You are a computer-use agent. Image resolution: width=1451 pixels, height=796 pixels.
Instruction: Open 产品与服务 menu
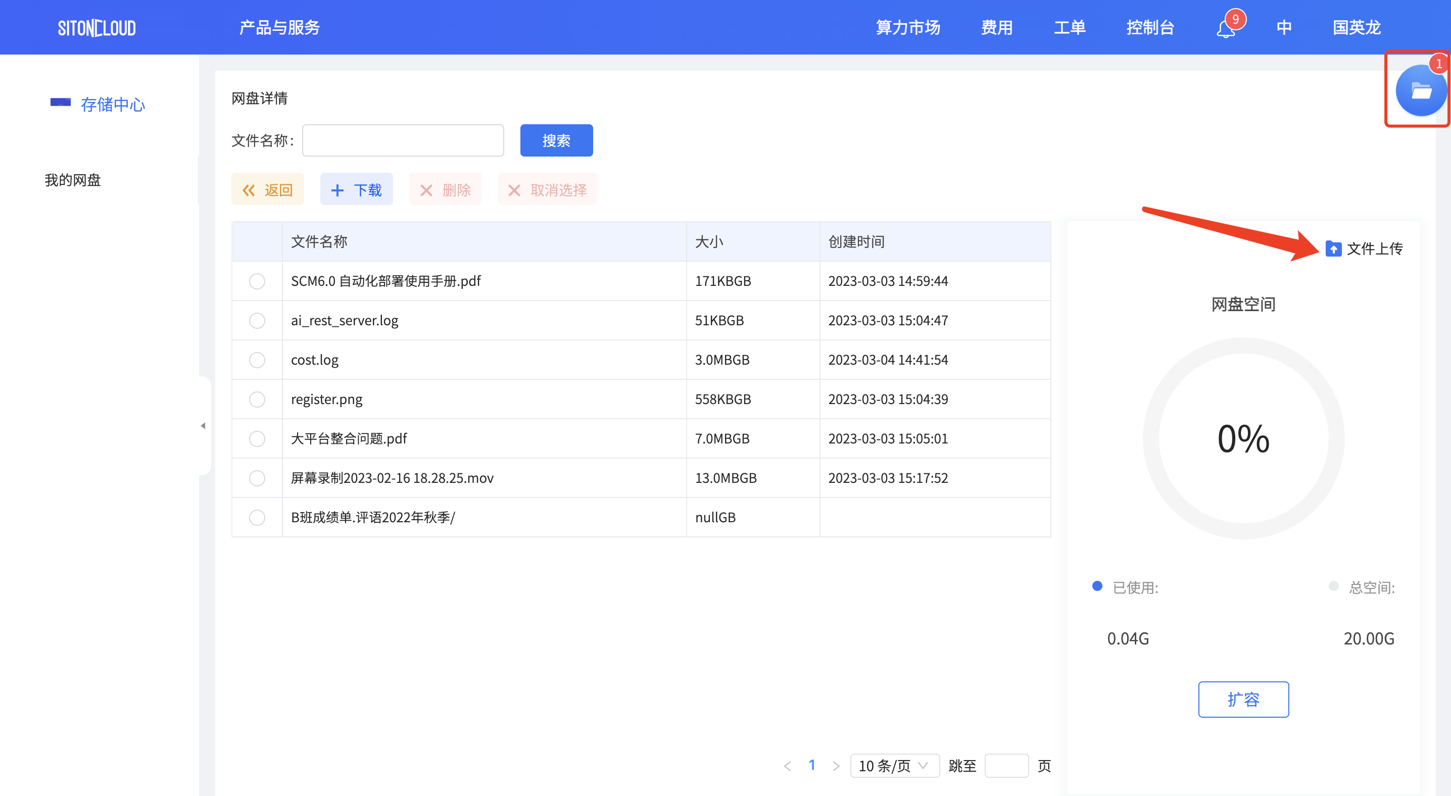tap(279, 28)
